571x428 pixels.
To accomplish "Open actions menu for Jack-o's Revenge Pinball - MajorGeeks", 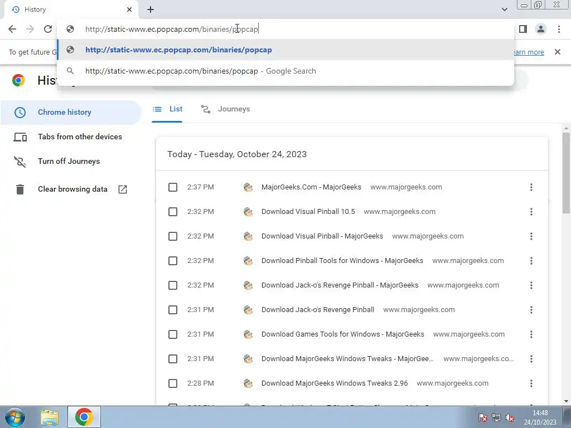I will (x=531, y=285).
